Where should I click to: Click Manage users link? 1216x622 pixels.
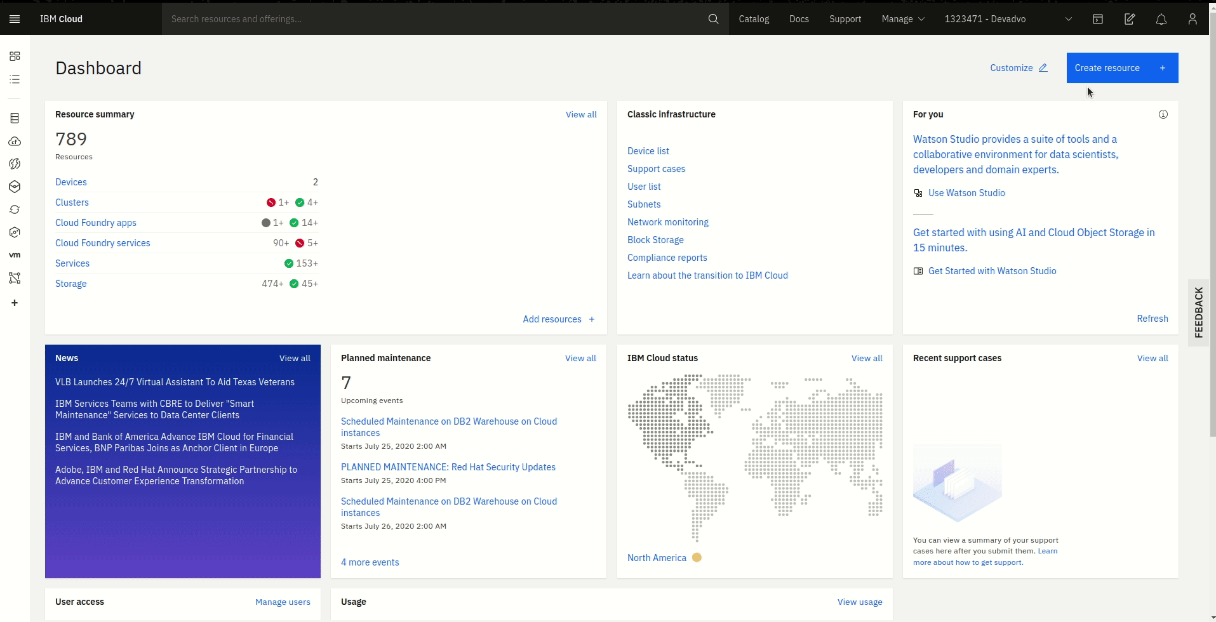pyautogui.click(x=283, y=602)
